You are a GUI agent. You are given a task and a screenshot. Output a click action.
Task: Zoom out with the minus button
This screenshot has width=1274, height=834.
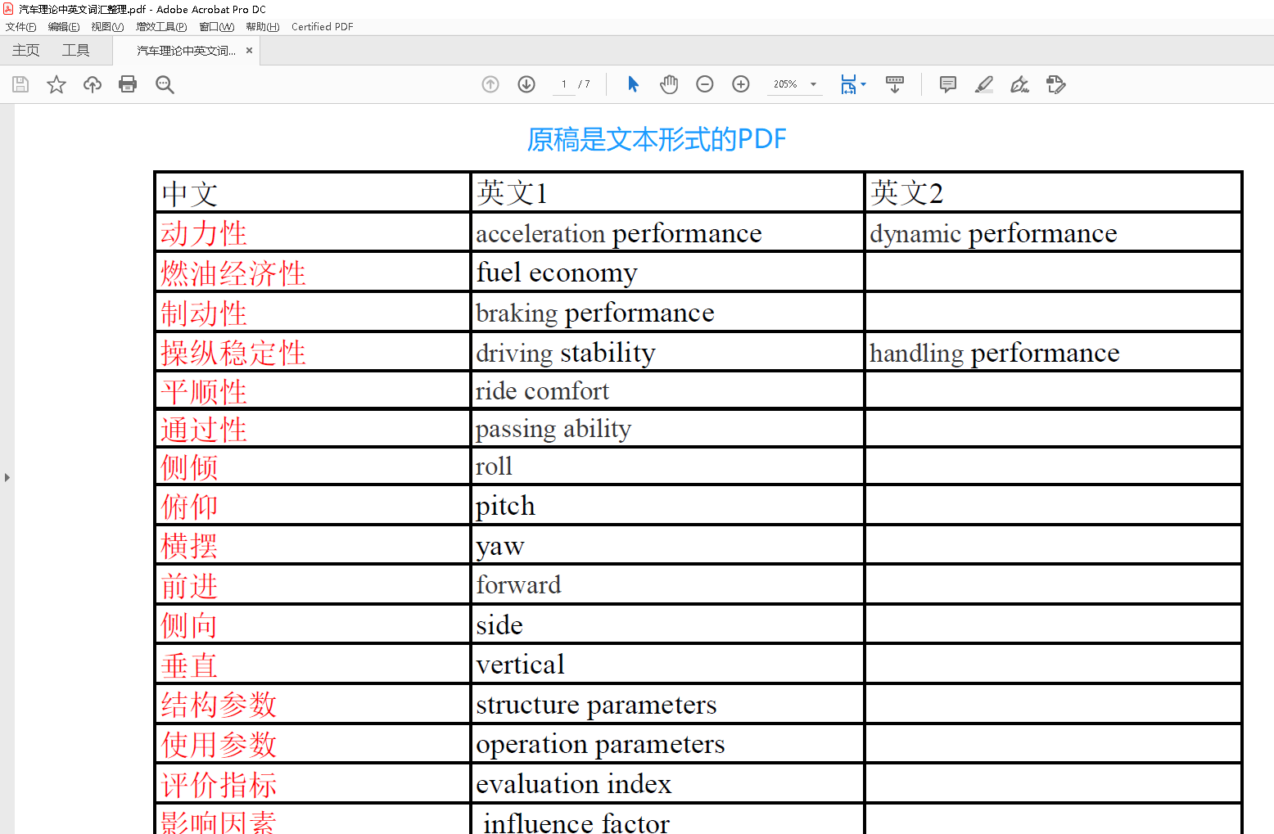click(705, 84)
